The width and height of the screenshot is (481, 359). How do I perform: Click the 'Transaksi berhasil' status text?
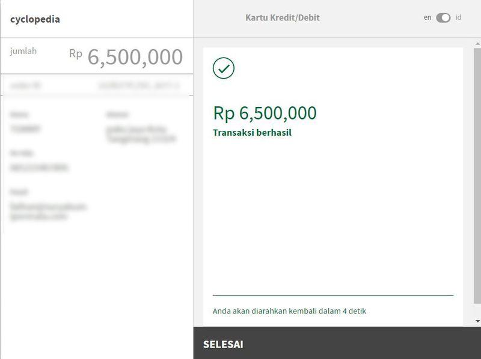pyautogui.click(x=252, y=133)
